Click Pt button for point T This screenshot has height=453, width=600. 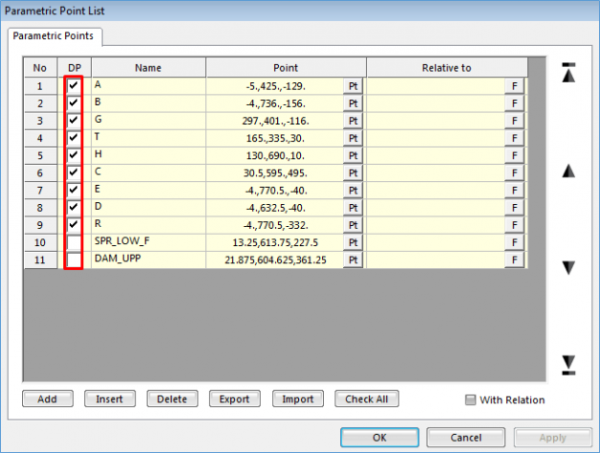pos(353,138)
